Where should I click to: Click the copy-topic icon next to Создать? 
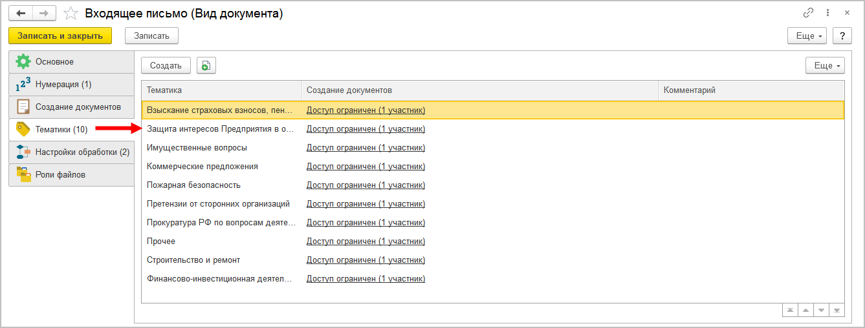[x=206, y=65]
